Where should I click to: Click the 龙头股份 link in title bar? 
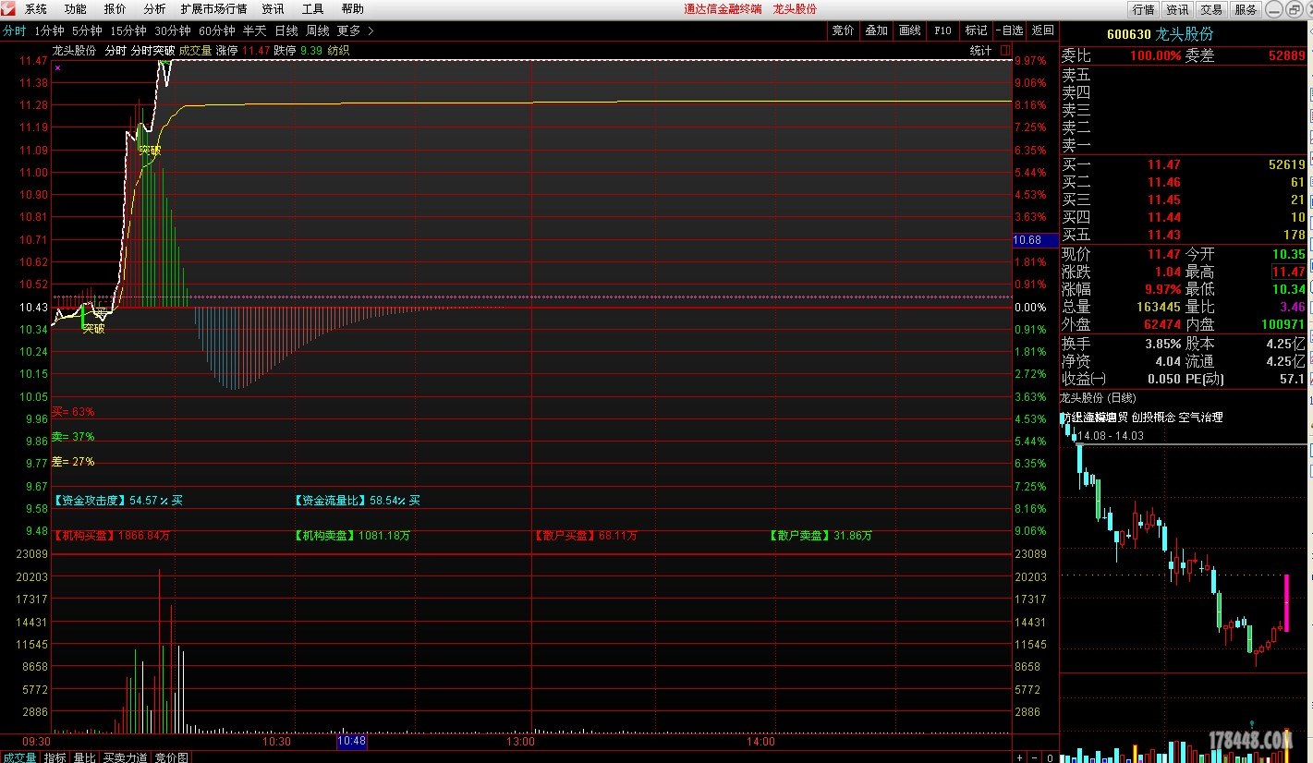(795, 9)
